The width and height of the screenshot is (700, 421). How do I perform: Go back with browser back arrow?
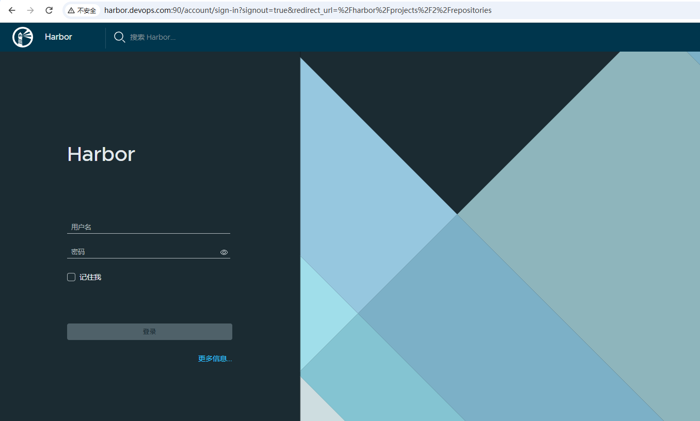(x=12, y=10)
